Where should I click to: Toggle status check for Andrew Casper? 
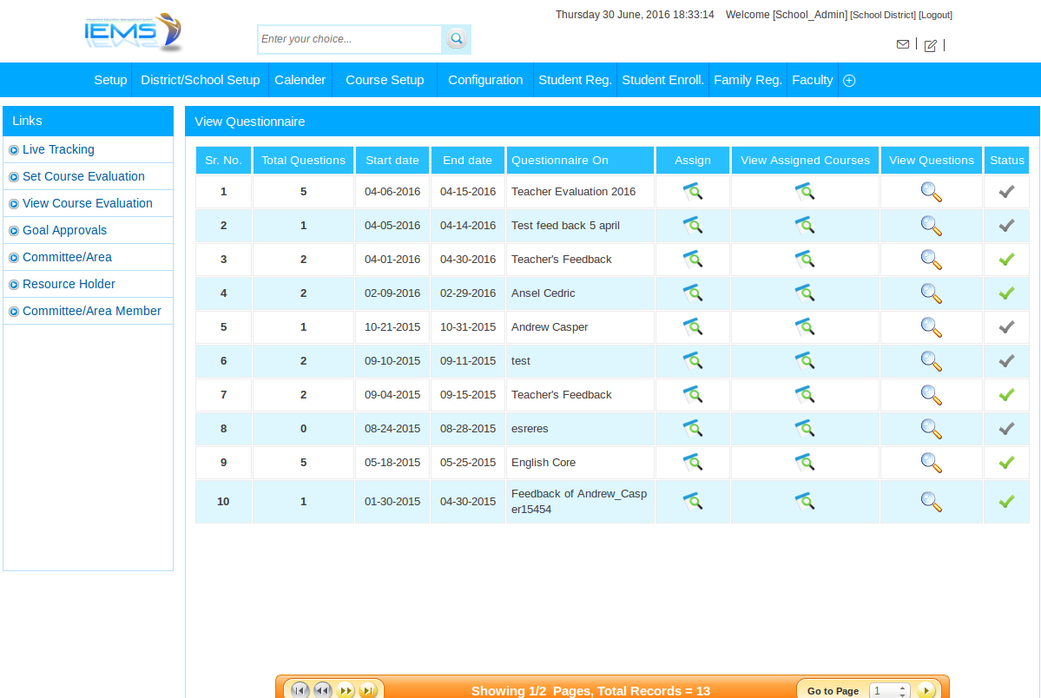click(x=1006, y=327)
